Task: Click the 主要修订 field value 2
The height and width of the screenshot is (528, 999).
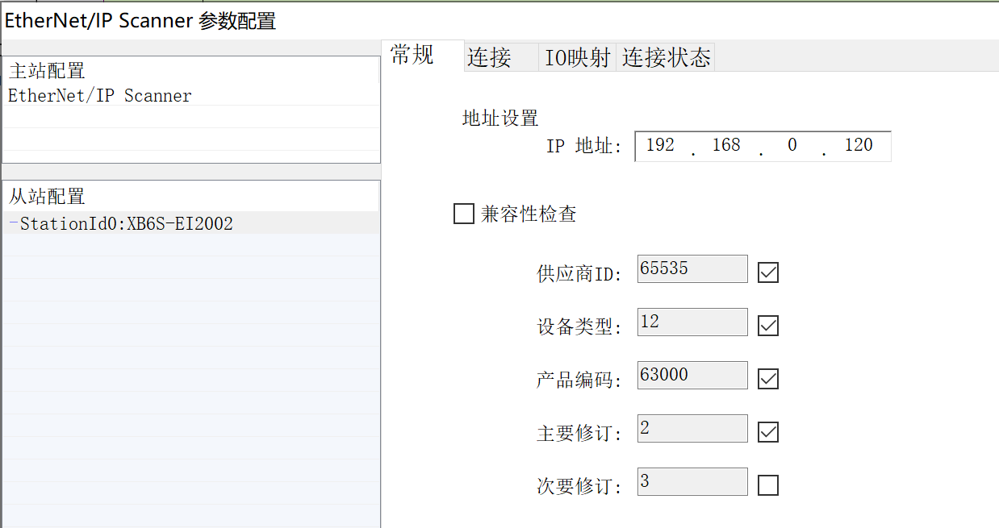Action: tap(692, 428)
